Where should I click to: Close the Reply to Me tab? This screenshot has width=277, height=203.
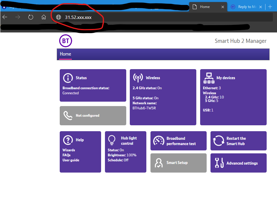260,7
